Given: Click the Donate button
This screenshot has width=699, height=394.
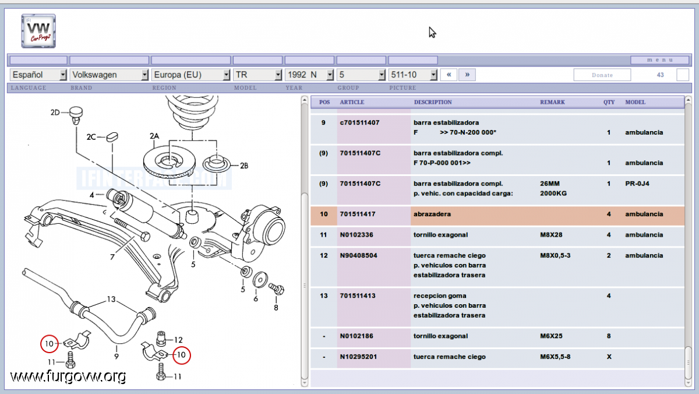Looking at the screenshot, I should tap(602, 75).
